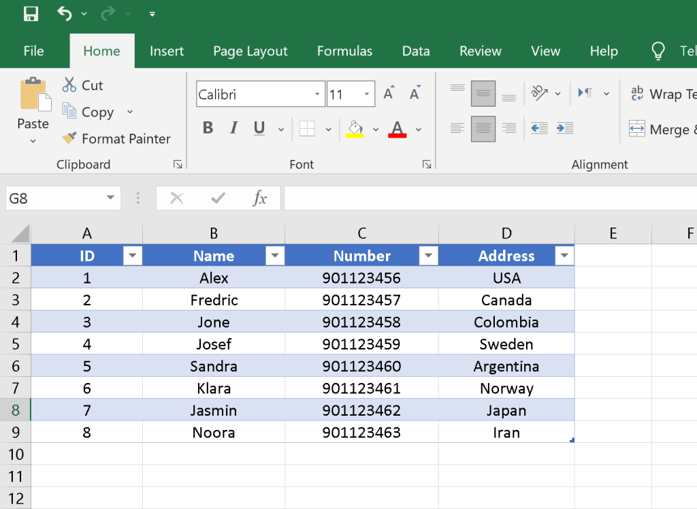Switch to the Review tab

tap(480, 51)
